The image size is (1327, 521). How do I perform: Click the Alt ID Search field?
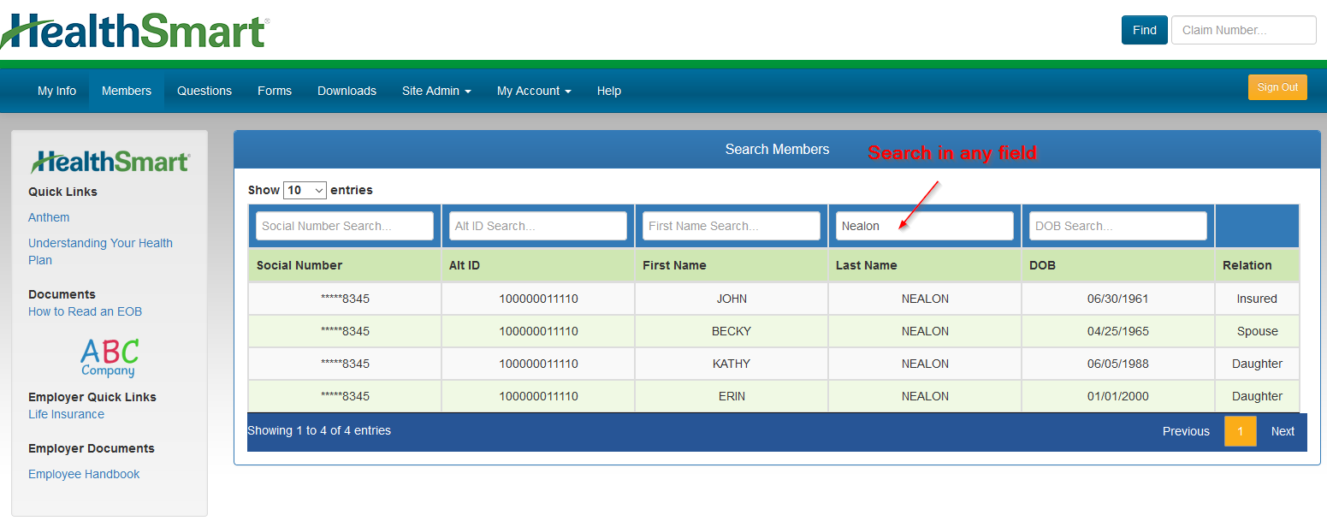538,226
